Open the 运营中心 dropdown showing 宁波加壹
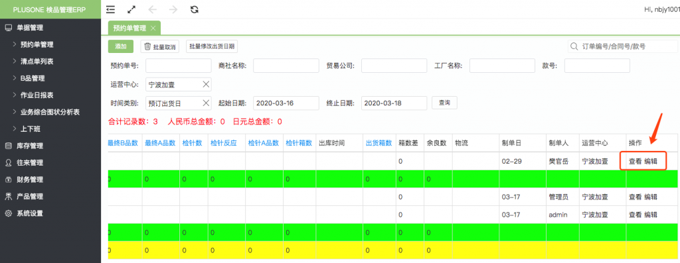 (178, 84)
